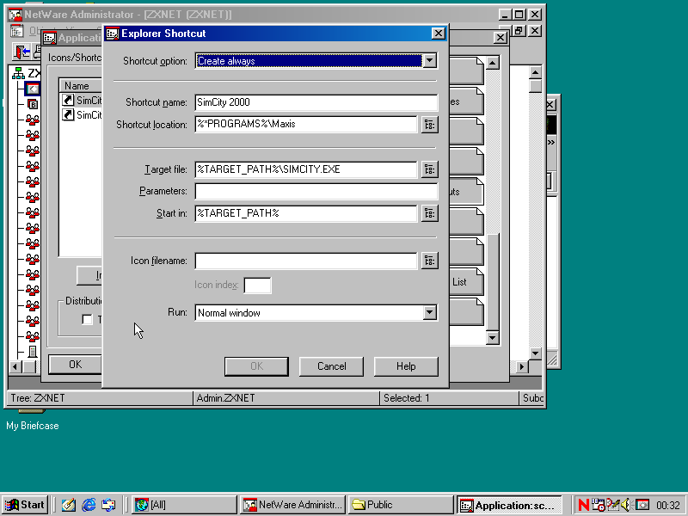Click scroll down arrow on page tabs scrollbar
The width and height of the screenshot is (688, 516).
point(492,337)
